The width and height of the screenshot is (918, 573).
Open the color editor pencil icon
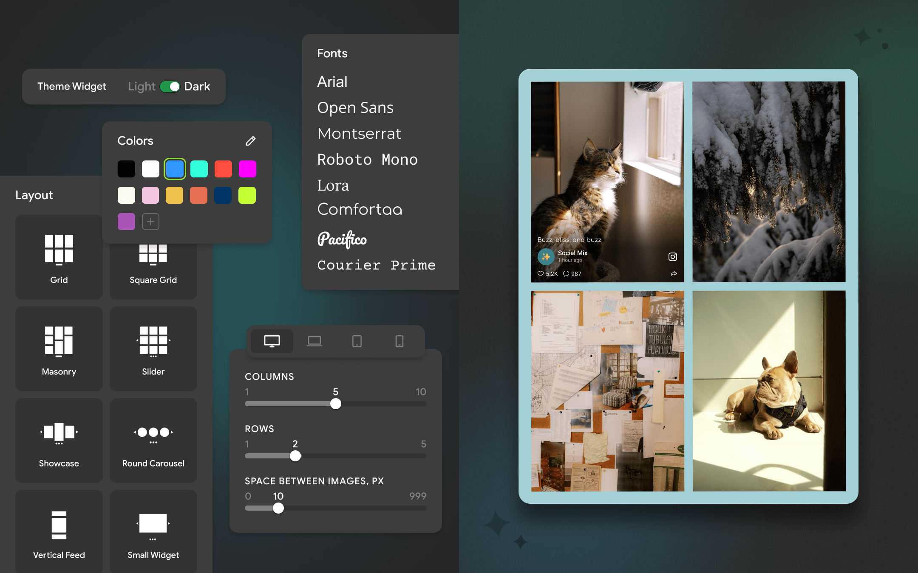[251, 140]
